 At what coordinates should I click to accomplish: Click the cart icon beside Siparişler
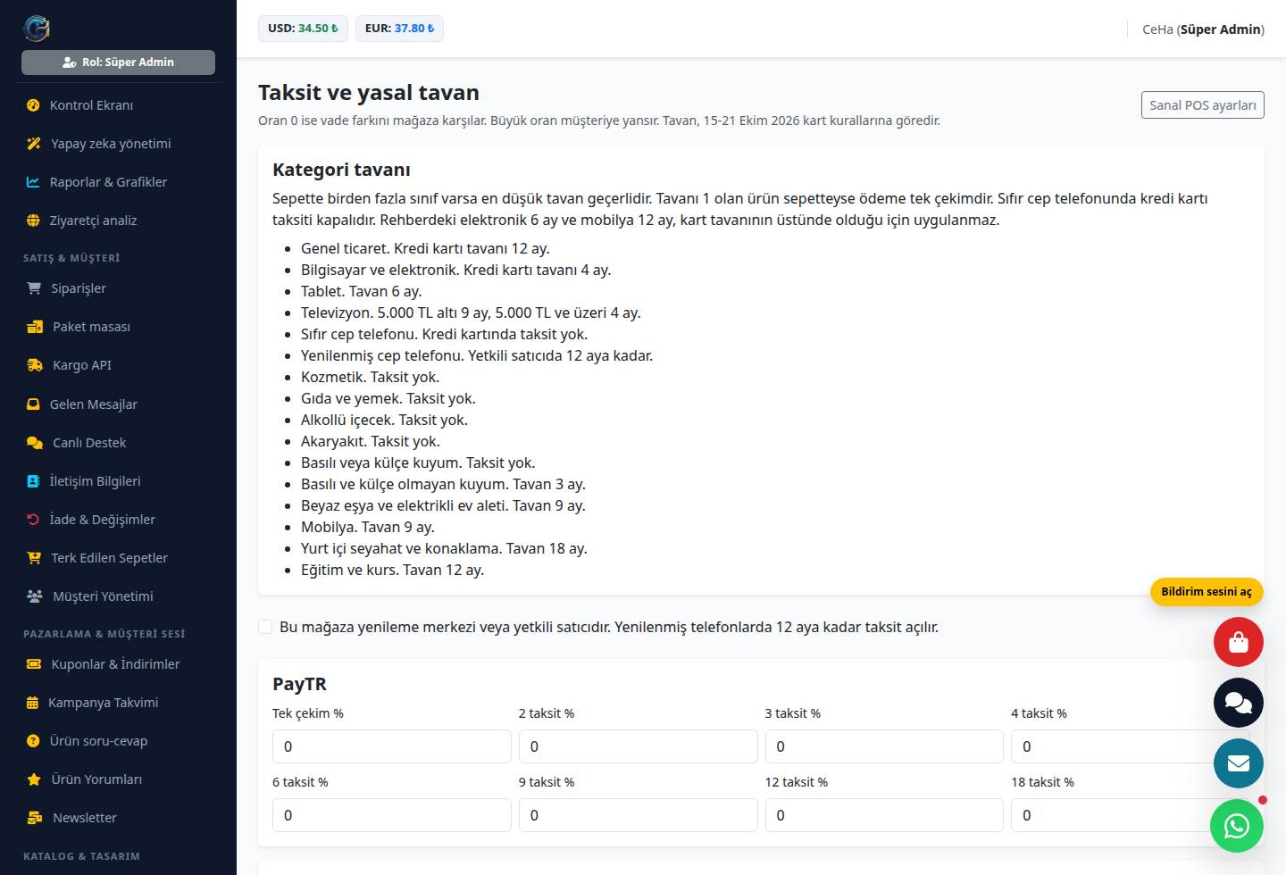tap(34, 288)
